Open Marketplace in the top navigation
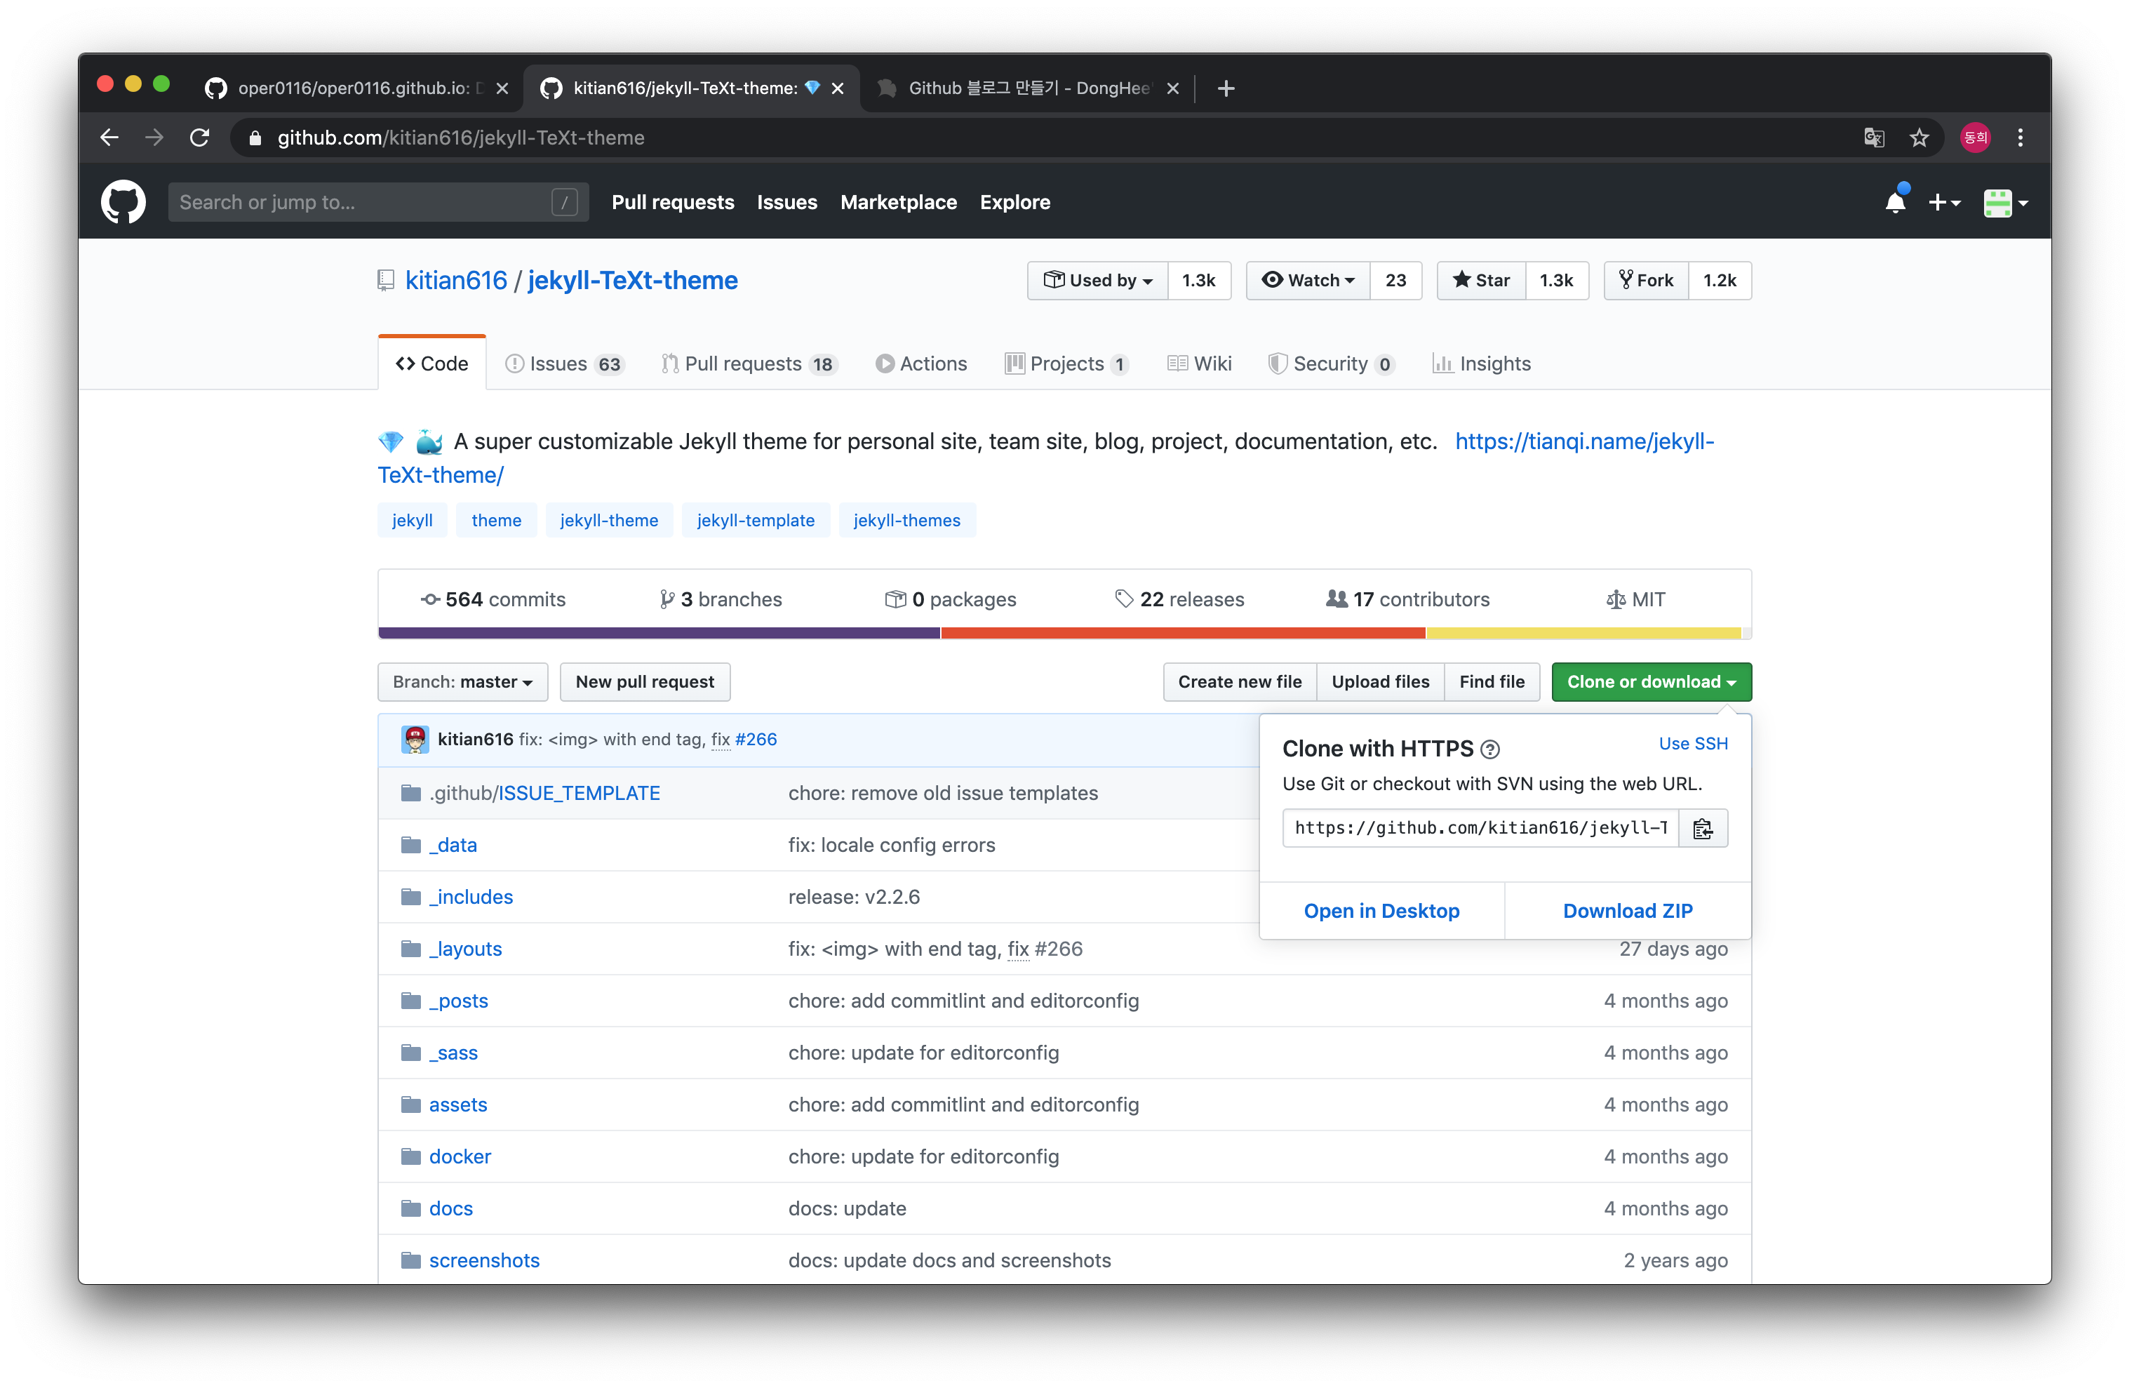 [x=899, y=203]
